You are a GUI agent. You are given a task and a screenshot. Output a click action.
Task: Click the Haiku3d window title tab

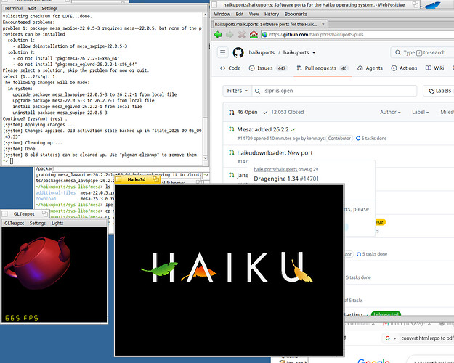tap(137, 179)
